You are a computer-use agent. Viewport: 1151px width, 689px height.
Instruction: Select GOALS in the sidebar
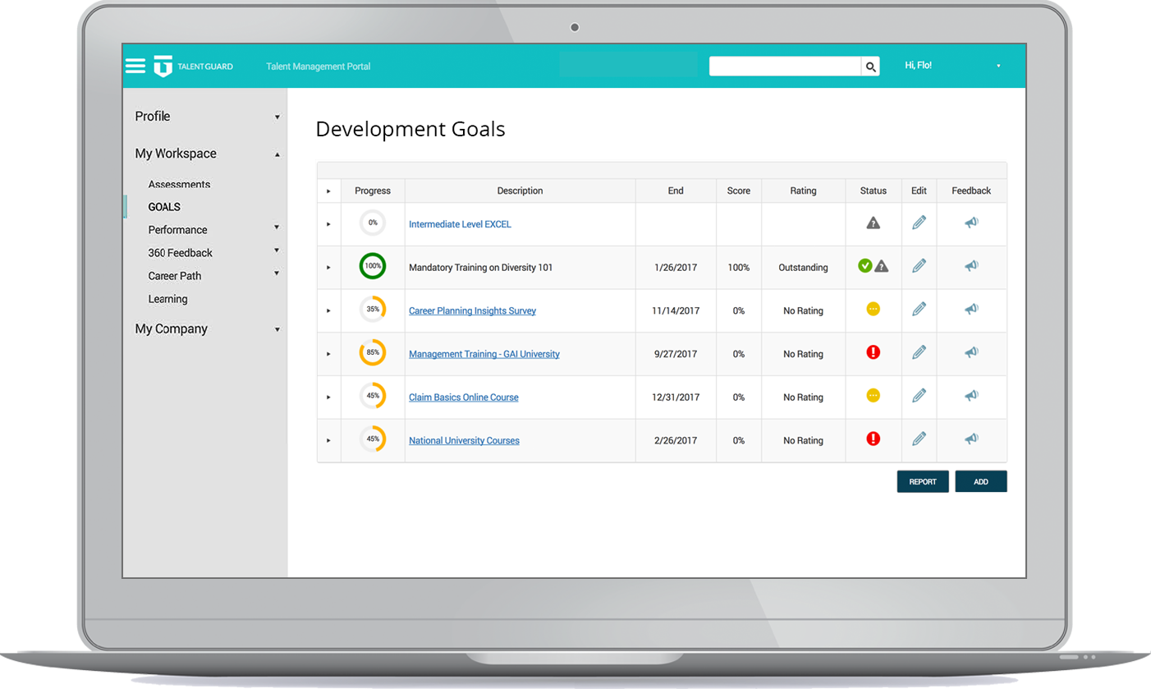164,207
